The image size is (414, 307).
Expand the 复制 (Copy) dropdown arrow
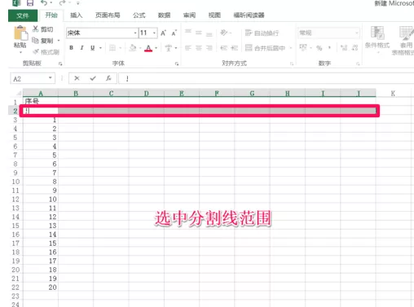click(59, 41)
